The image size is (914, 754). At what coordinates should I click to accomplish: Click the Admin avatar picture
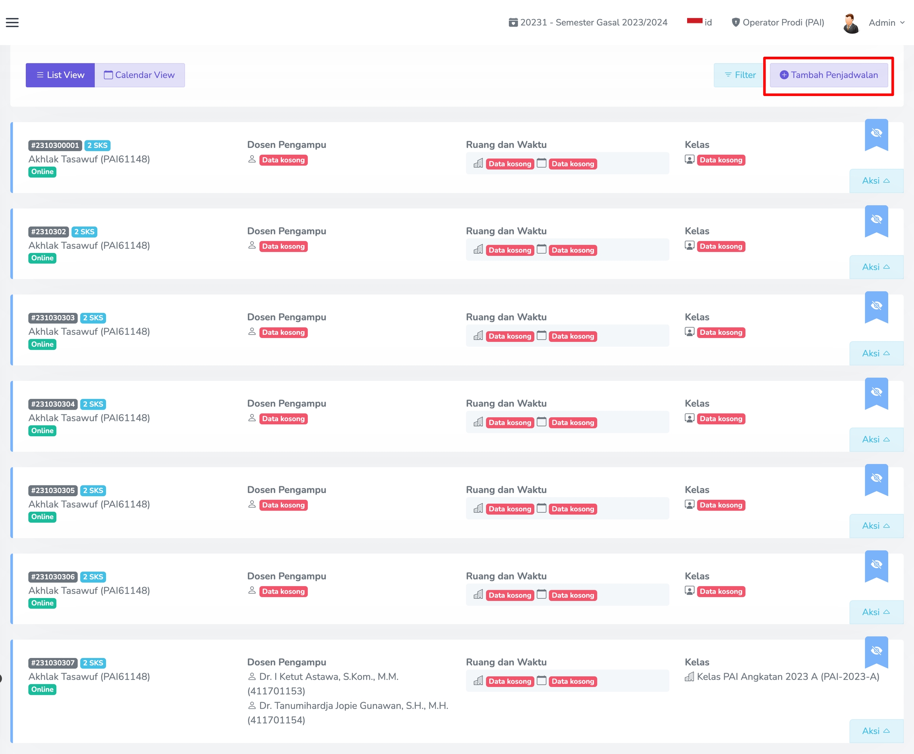[851, 23]
